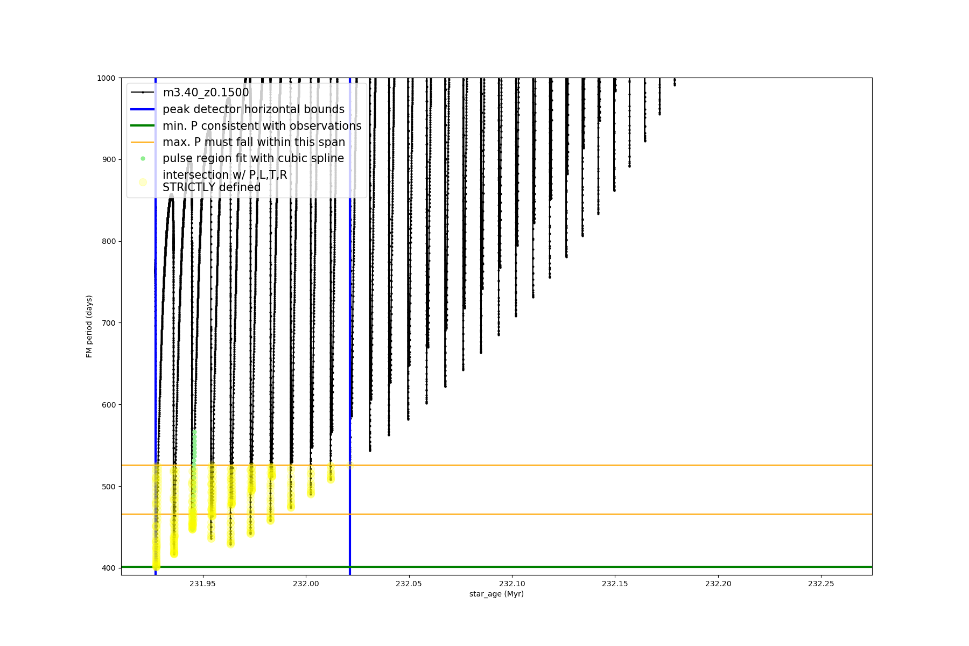Click the 232.00 x-axis tick label

click(306, 584)
